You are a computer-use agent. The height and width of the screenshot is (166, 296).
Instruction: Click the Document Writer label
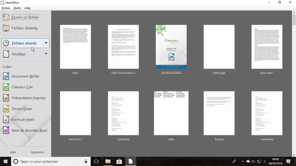26,76
